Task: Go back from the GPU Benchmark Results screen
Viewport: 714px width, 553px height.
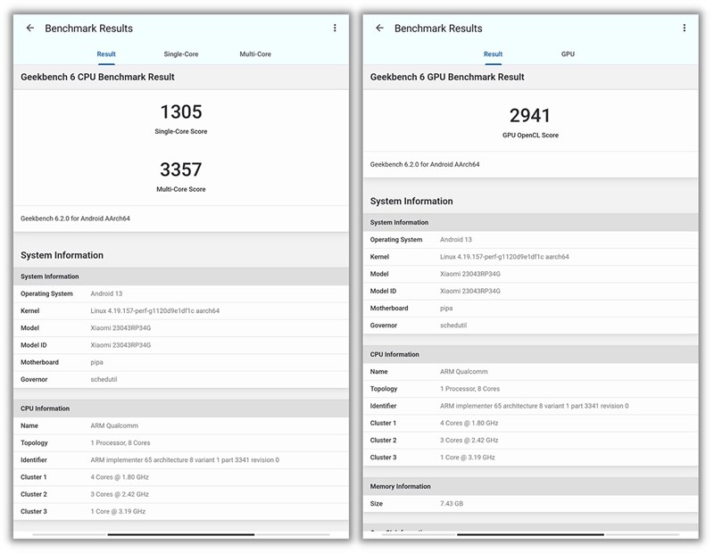Action: click(380, 29)
